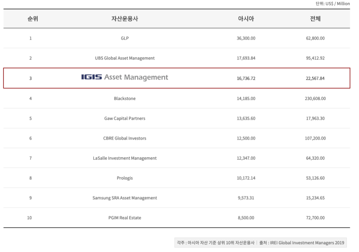Select GLP Asia value 36,300.00
The height and width of the screenshot is (252, 359).
[246, 38]
